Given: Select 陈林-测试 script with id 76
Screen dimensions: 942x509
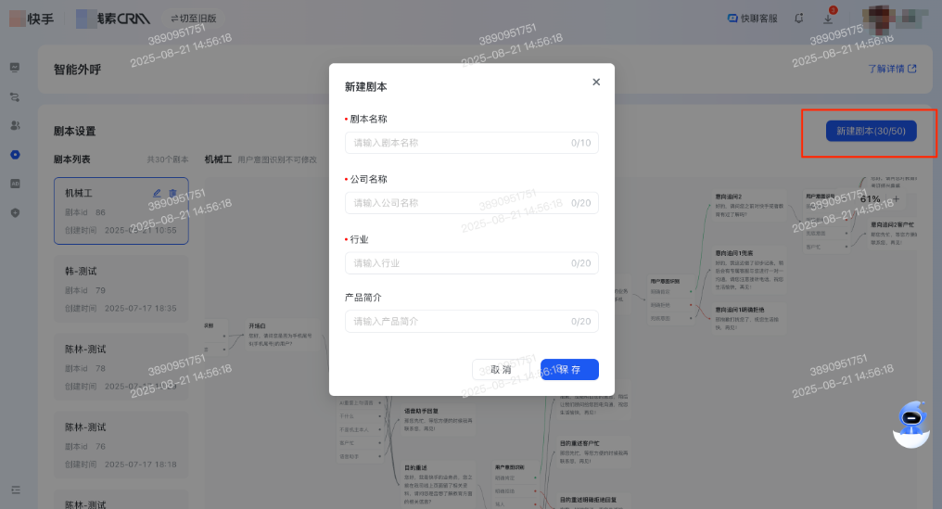Looking at the screenshot, I should coord(121,445).
